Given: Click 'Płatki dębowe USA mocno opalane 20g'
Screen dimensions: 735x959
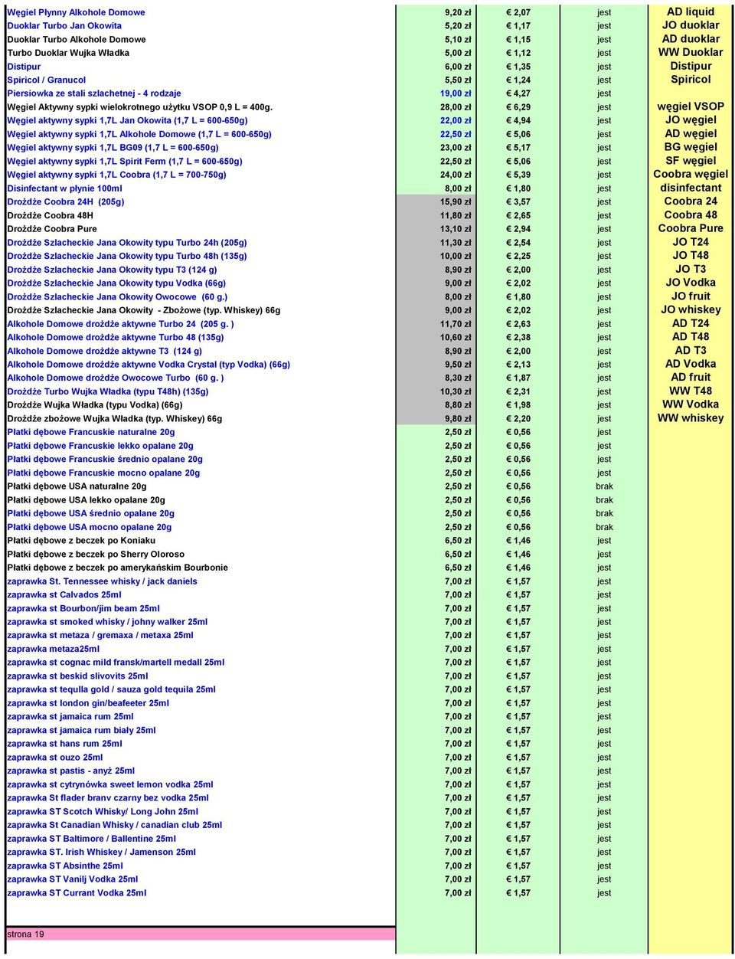Looking at the screenshot, I should (89, 527).
